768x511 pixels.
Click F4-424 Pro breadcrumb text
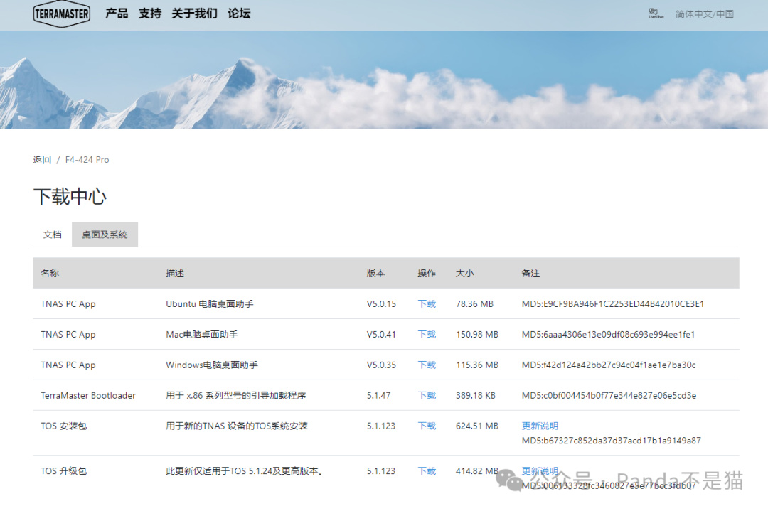[87, 160]
